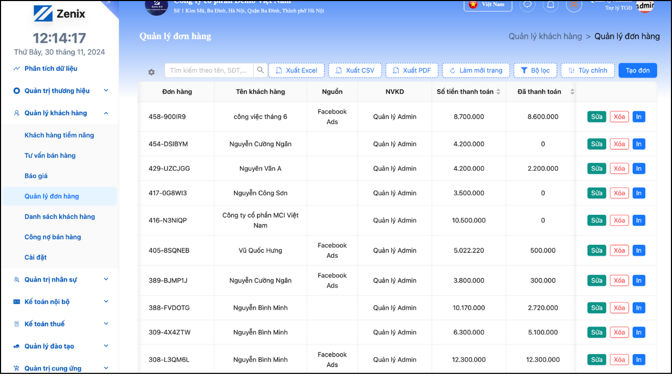Image resolution: width=672 pixels, height=376 pixels.
Task: Click the admin user avatar
Action: (645, 6)
